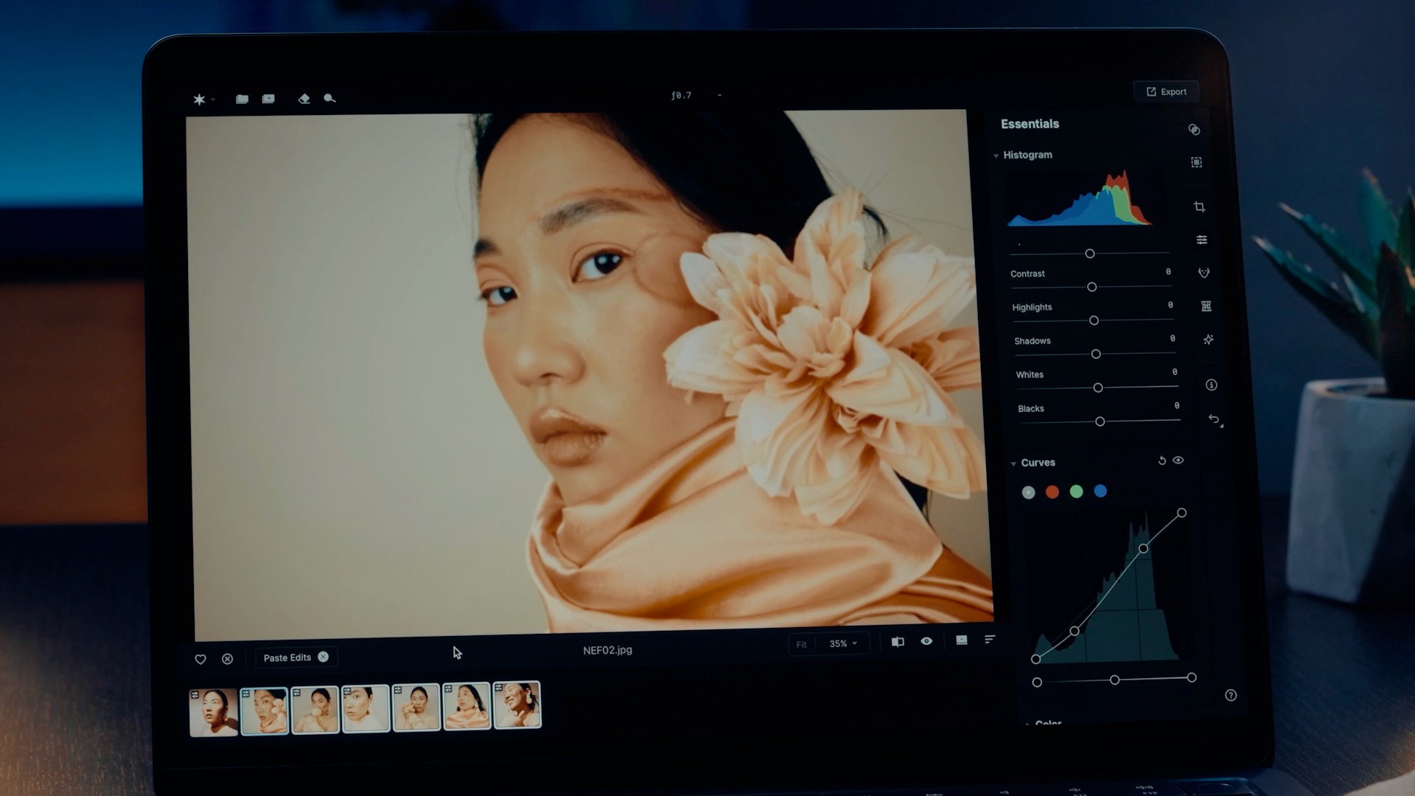Collapse the Curves section
The width and height of the screenshot is (1415, 796).
tap(1013, 464)
